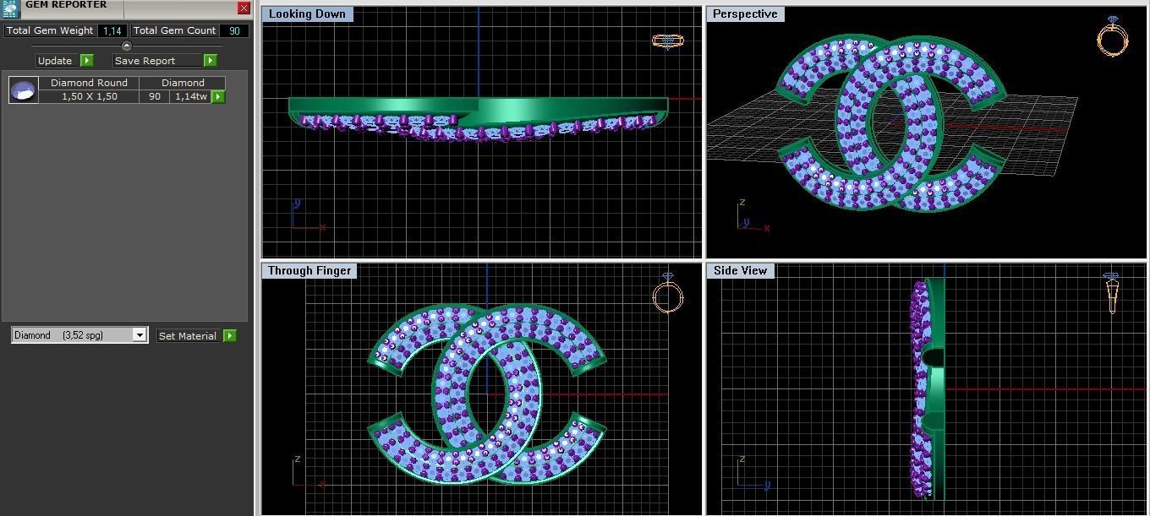Click the green arrow beside Set Material
Viewport: 1150px width, 516px height.
(229, 336)
